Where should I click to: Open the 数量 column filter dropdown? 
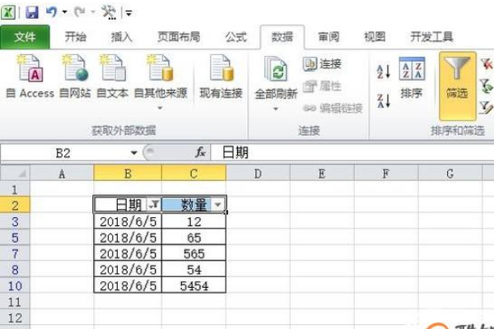pyautogui.click(x=217, y=205)
